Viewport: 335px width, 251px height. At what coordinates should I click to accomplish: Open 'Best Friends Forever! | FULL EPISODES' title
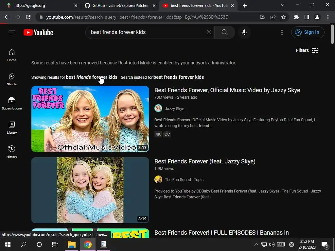(221, 233)
